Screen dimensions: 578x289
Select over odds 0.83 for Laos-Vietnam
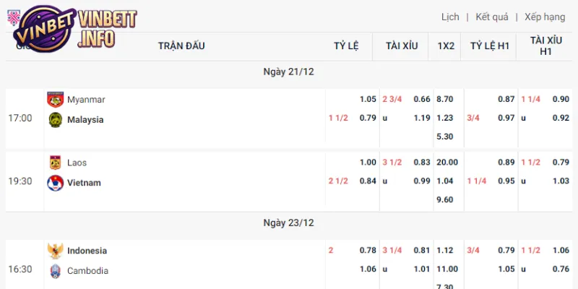click(422, 163)
